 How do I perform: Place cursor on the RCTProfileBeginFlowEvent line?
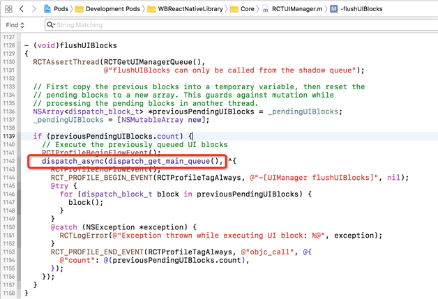[101, 153]
